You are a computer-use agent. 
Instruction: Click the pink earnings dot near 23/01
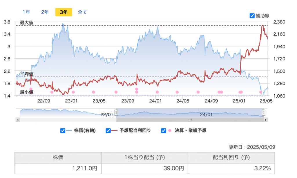click(x=73, y=92)
